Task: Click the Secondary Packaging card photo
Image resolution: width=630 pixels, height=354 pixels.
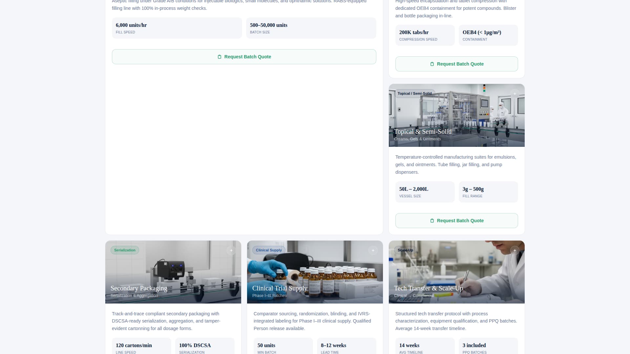Action: click(x=173, y=272)
